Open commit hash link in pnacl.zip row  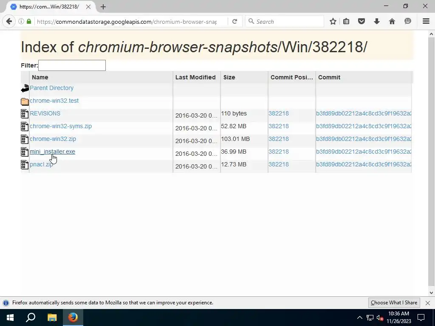click(x=364, y=164)
